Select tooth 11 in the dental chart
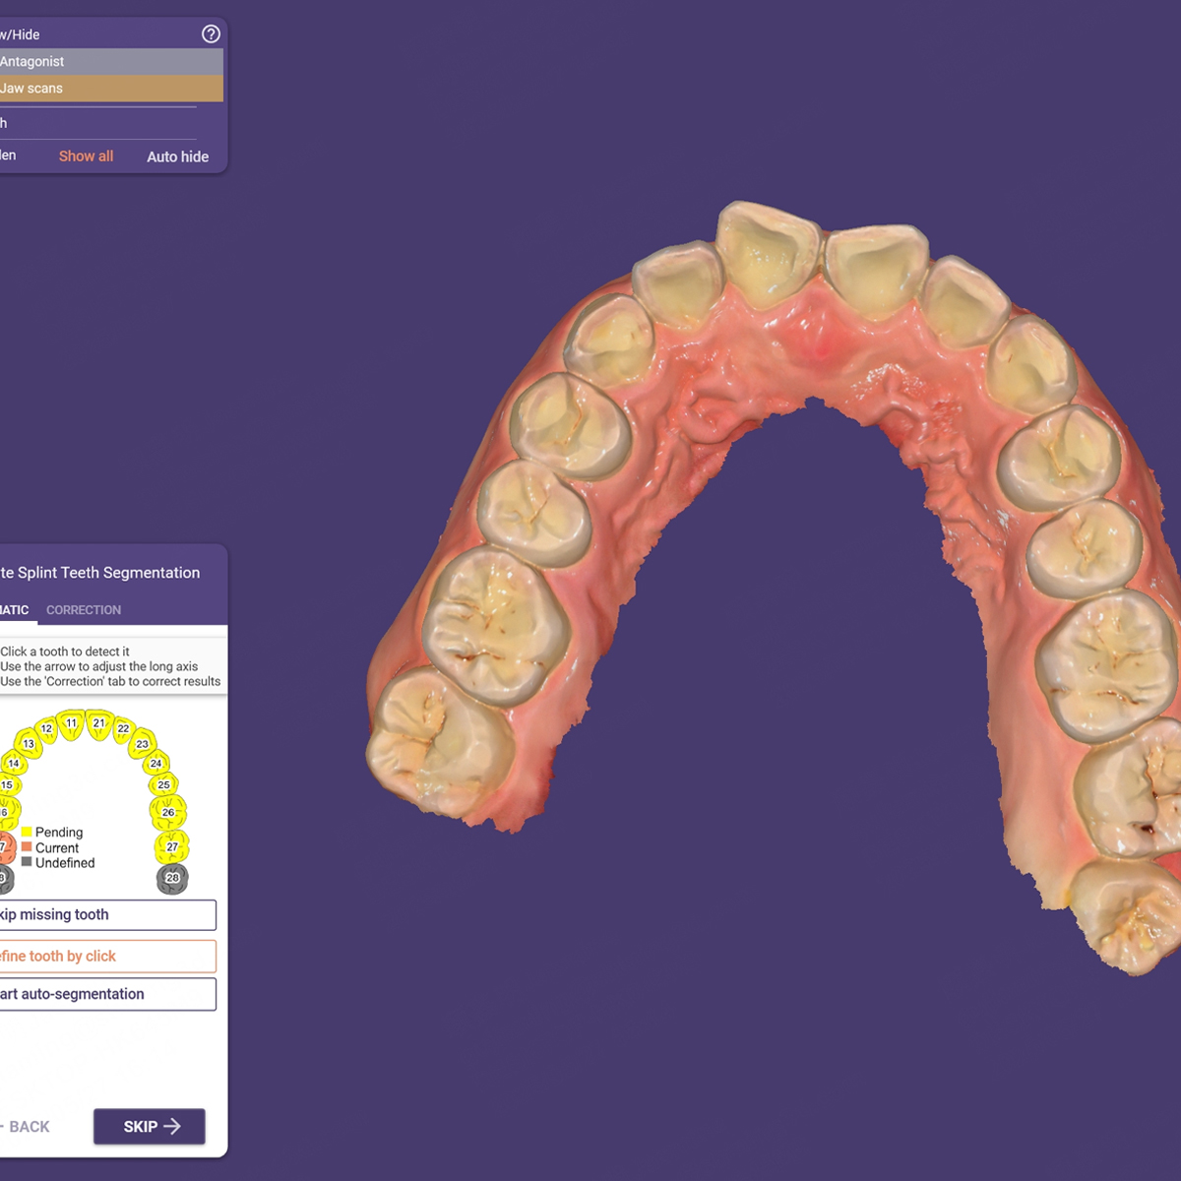Image resolution: width=1181 pixels, height=1181 pixels. click(x=71, y=723)
